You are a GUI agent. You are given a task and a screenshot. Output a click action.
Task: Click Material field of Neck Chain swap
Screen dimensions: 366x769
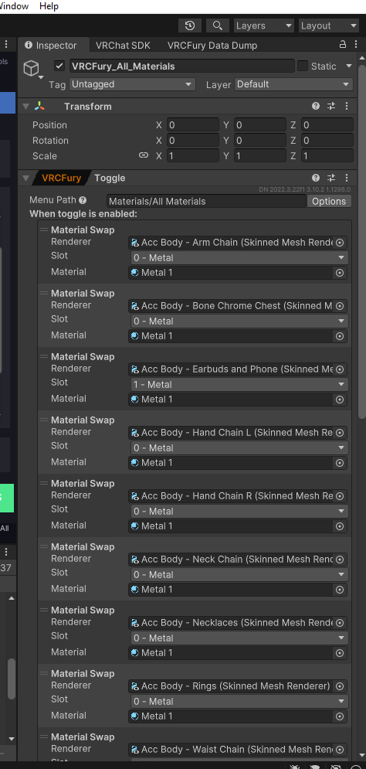[x=238, y=590]
